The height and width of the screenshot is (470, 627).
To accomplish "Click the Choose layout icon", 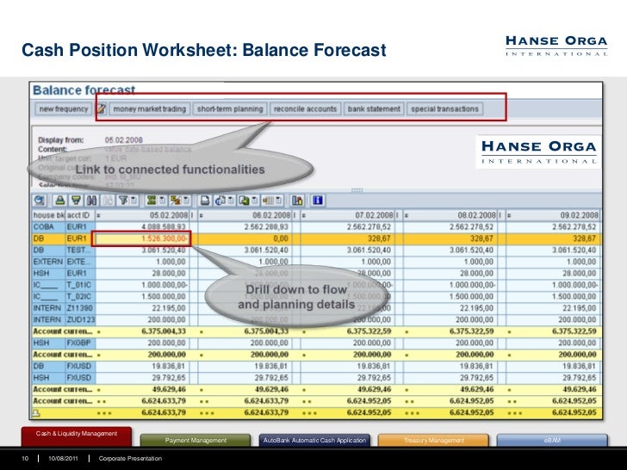I will tap(268, 201).
